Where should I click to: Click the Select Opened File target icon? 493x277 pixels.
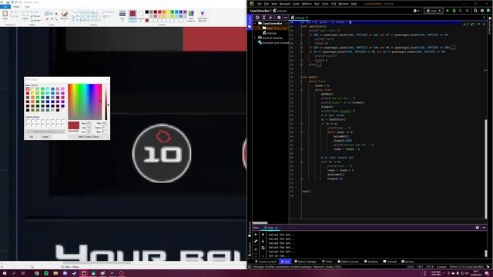[x=257, y=18]
